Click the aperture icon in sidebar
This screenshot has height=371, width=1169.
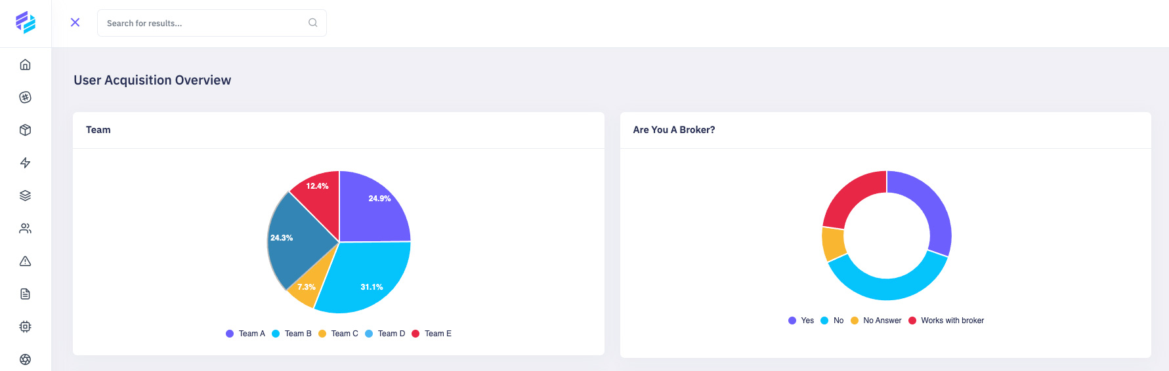tap(25, 359)
